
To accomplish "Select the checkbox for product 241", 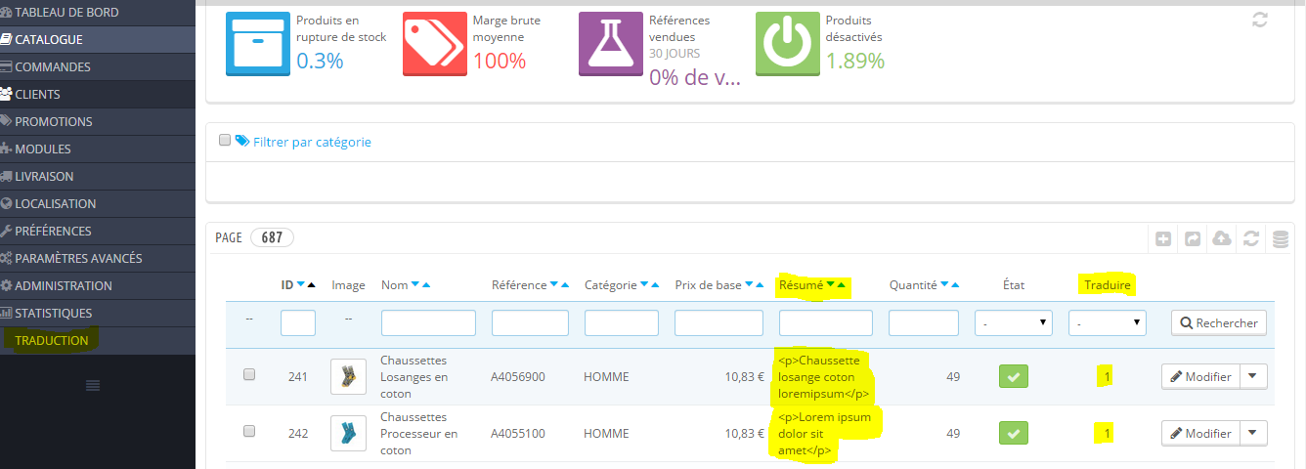I will (249, 374).
